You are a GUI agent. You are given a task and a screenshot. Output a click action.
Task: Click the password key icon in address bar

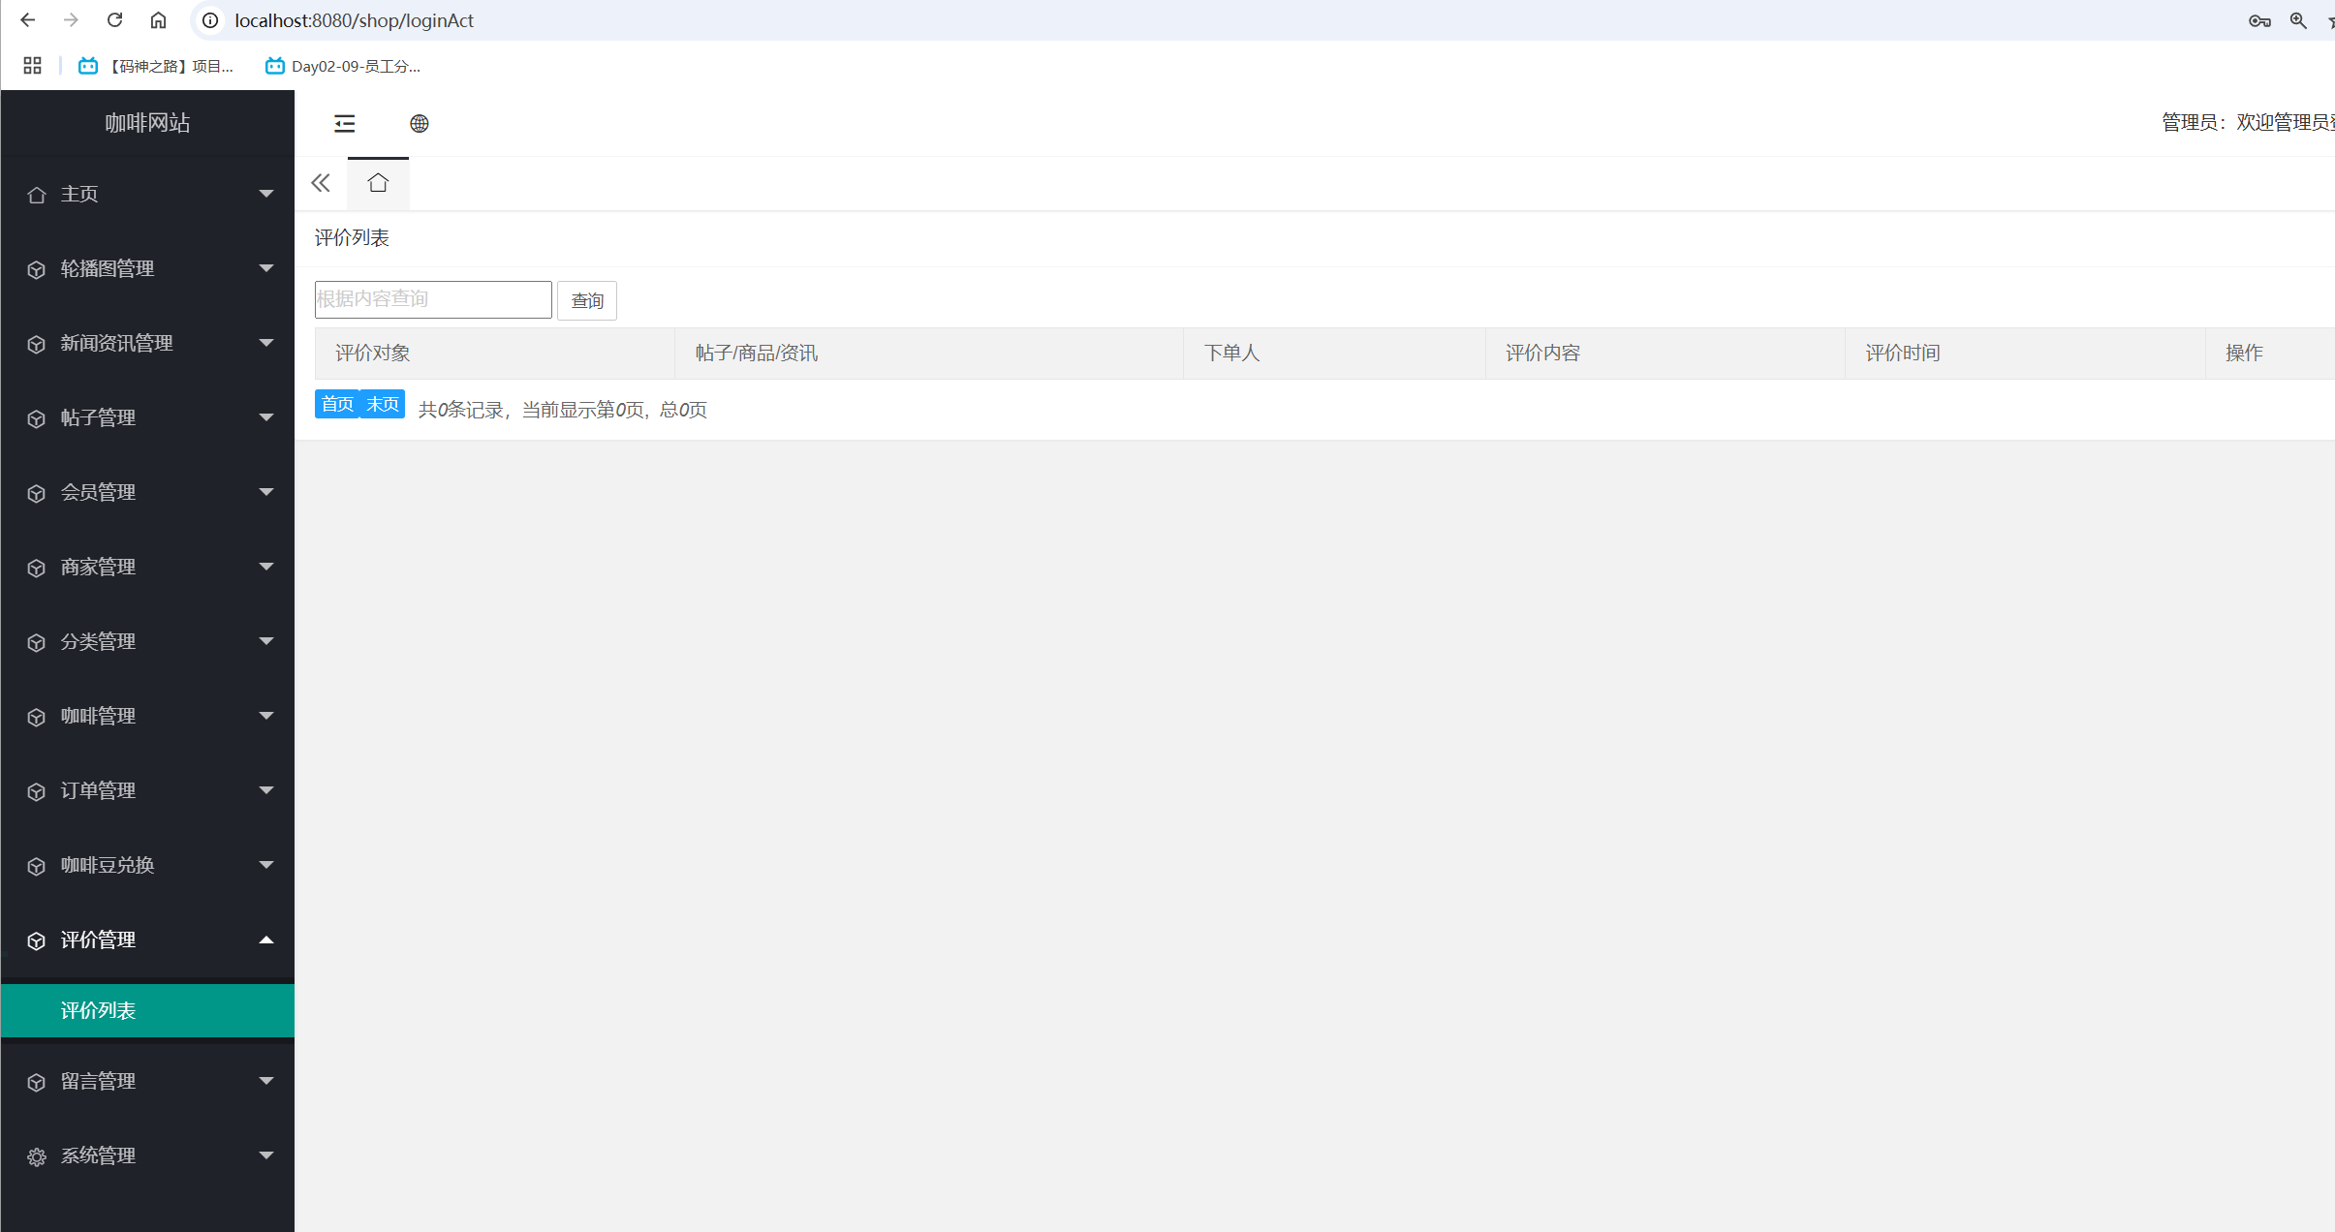[x=2258, y=20]
